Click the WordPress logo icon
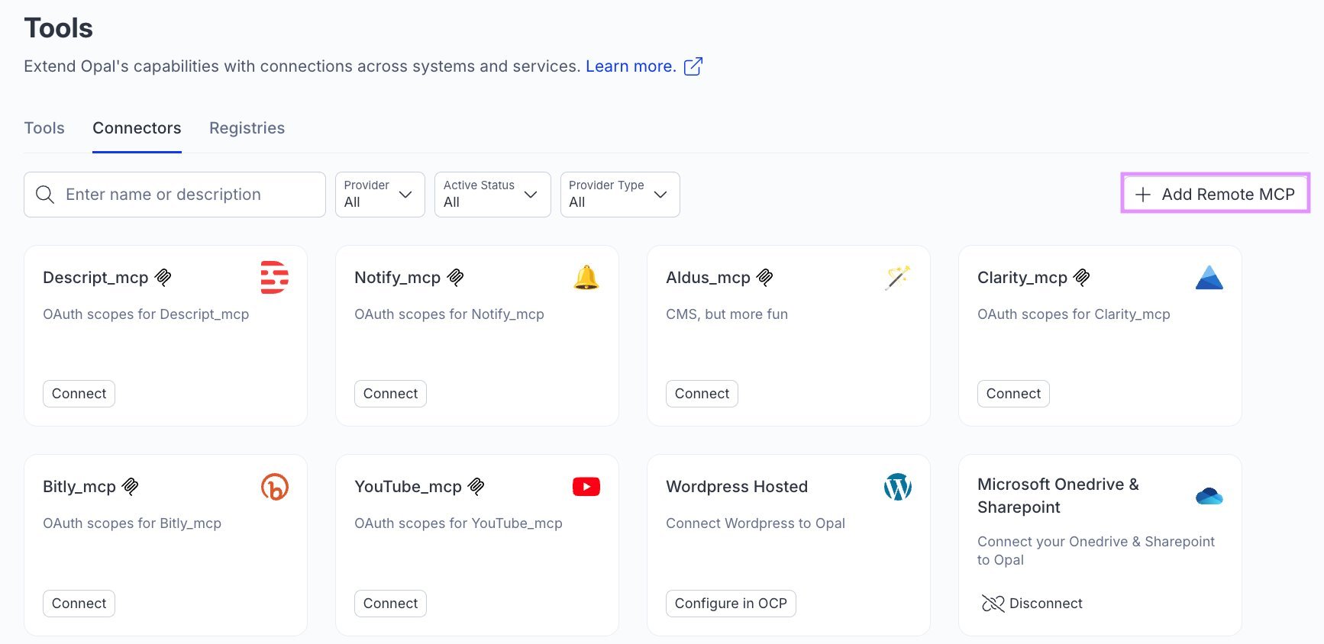This screenshot has height=644, width=1324. [897, 487]
